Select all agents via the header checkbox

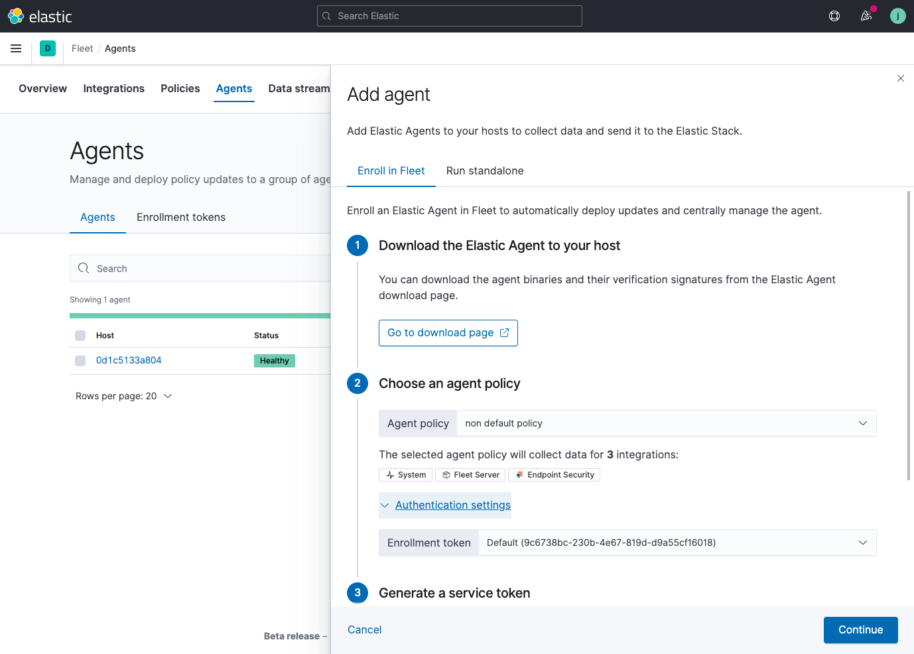tap(80, 336)
